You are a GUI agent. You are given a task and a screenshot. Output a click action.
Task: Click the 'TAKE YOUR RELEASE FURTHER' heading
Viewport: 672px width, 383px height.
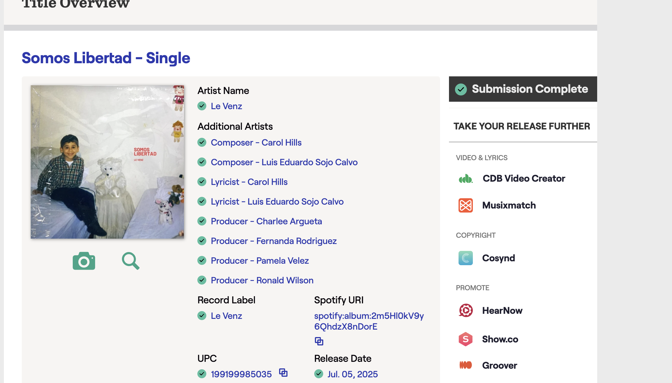pyautogui.click(x=522, y=126)
